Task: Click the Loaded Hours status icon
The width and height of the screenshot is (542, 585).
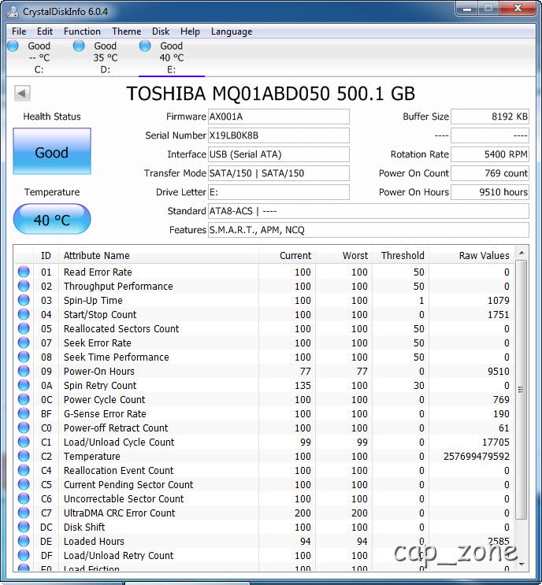Action: click(24, 541)
